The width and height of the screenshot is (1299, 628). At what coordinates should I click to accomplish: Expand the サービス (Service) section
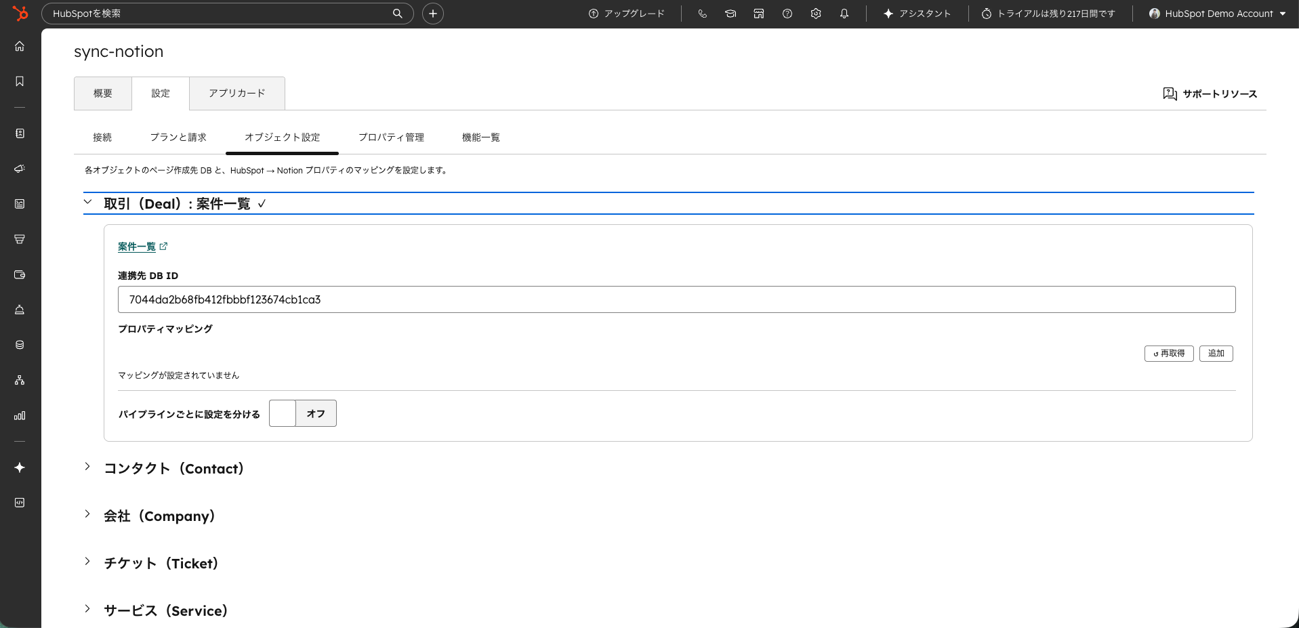87,609
